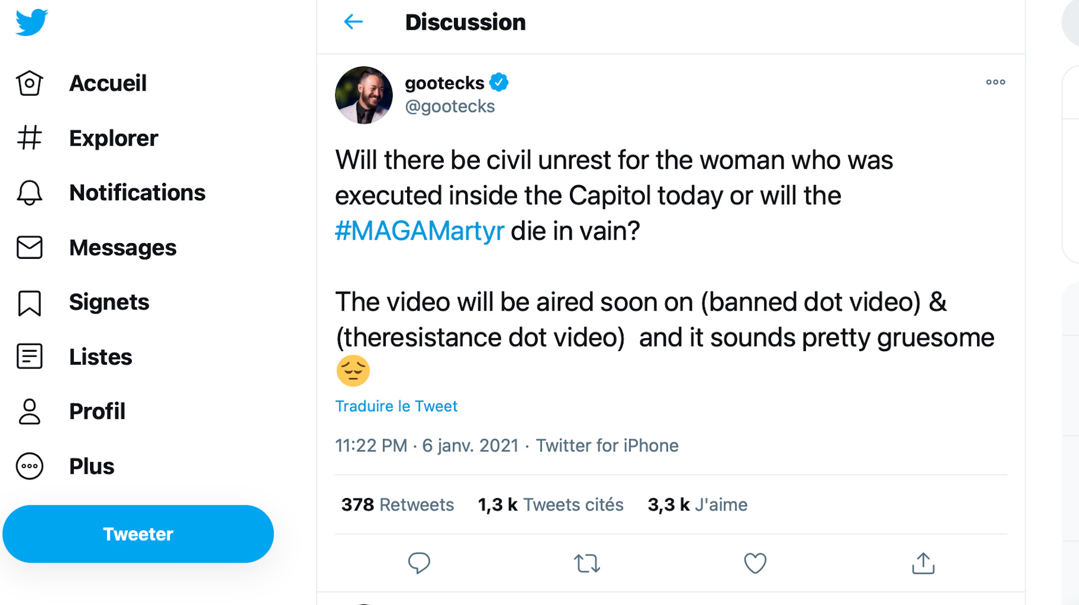This screenshot has width=1079, height=605.
Task: Click the reply speech bubble icon
Action: tap(419, 563)
